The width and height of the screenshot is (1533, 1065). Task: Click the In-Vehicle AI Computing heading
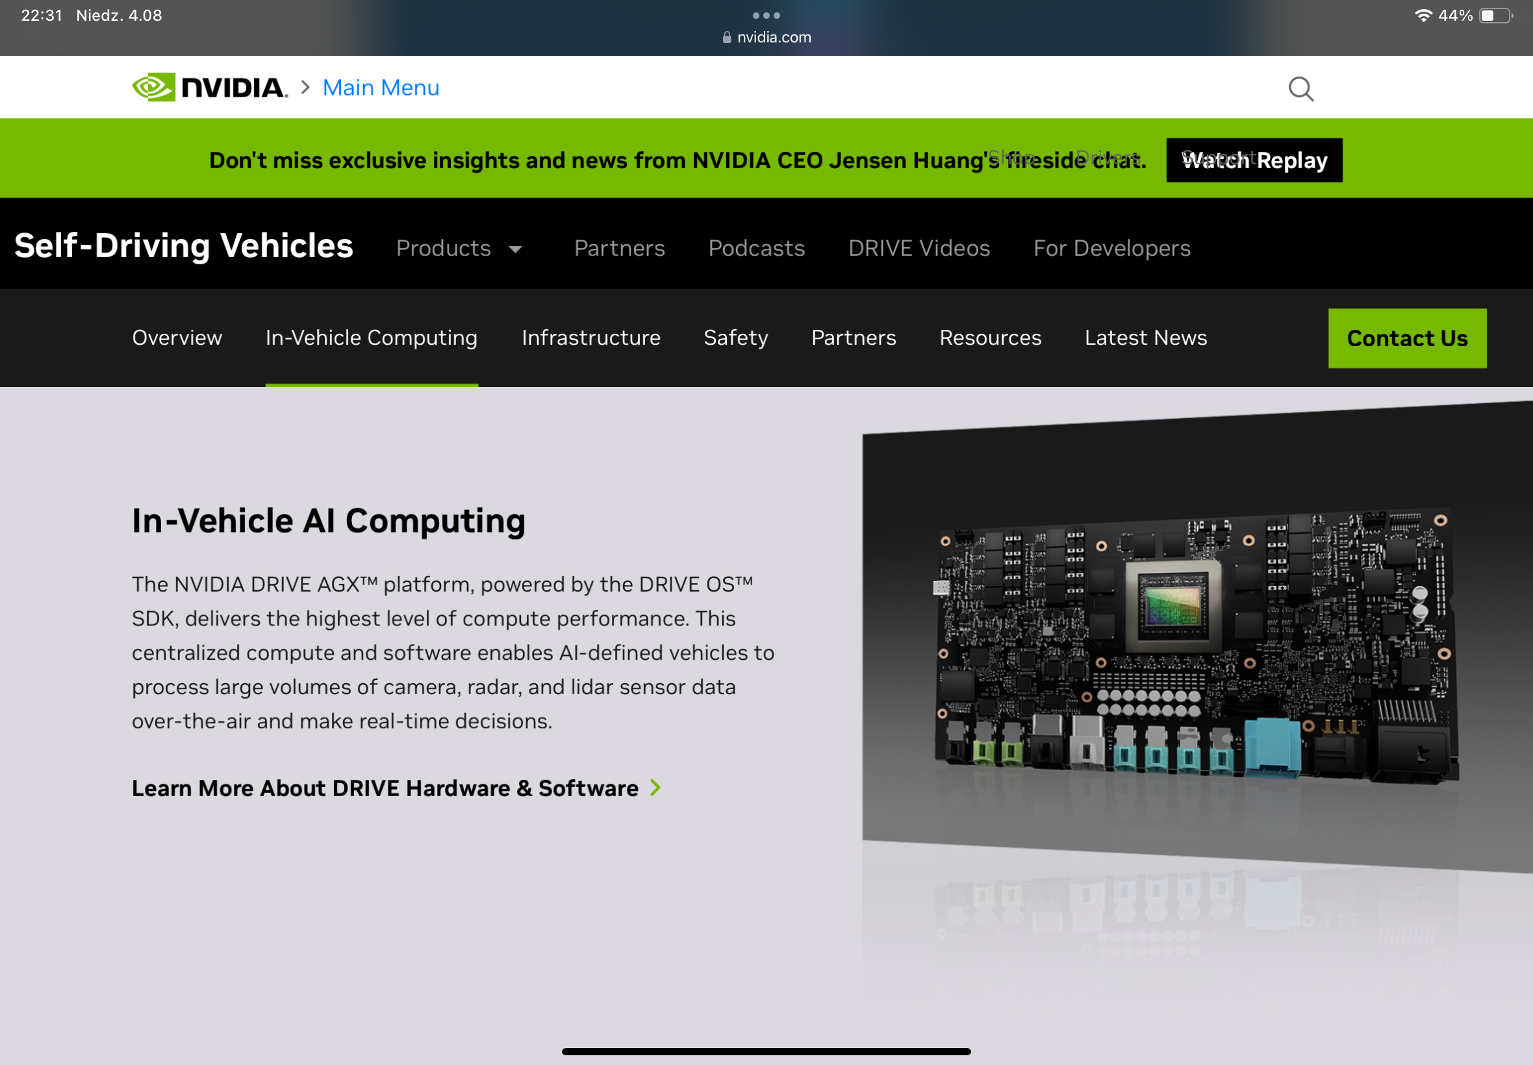click(328, 521)
